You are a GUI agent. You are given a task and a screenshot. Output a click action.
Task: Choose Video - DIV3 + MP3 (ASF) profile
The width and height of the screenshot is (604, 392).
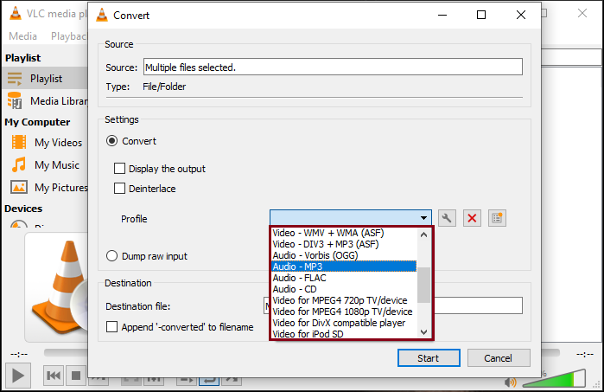click(344, 244)
